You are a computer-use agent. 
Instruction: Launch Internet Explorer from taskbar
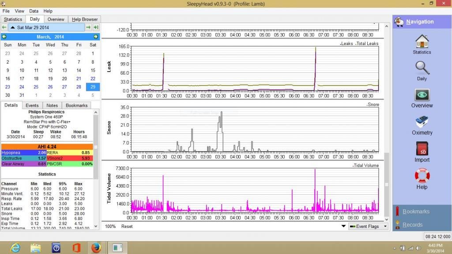[15, 248]
